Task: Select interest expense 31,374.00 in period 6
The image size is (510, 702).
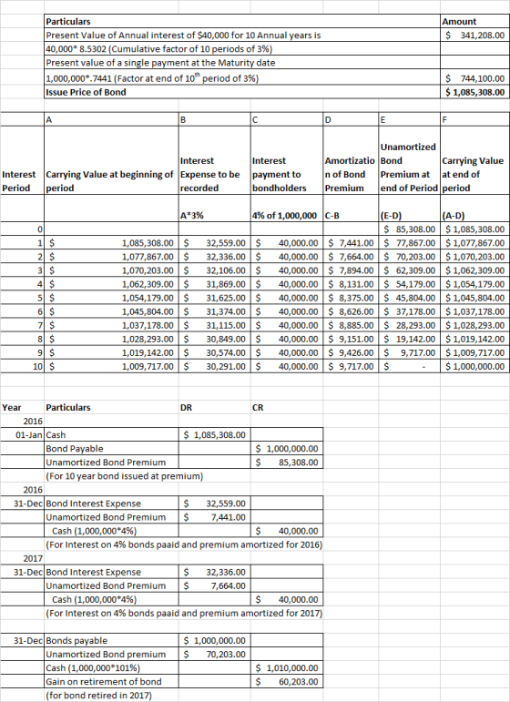Action: coord(215,311)
